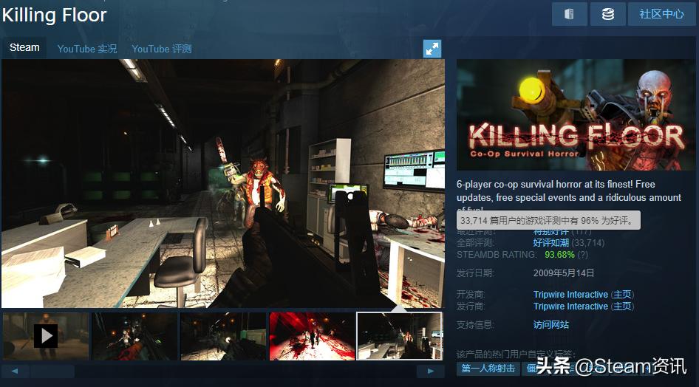
Task: Click the thumbnail strip right arrow
Action: coord(430,371)
